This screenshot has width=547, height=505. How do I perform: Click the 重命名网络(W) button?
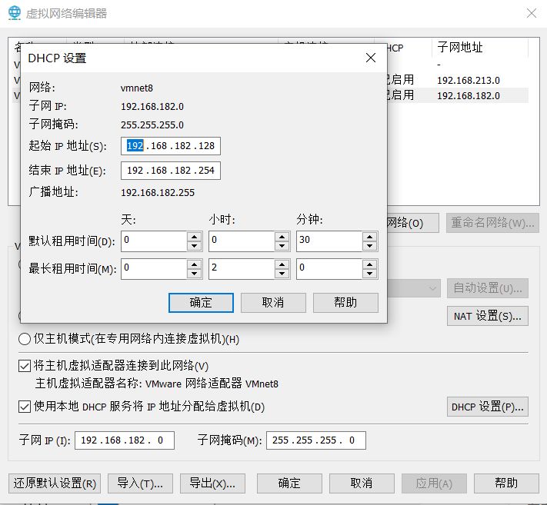pyautogui.click(x=492, y=223)
